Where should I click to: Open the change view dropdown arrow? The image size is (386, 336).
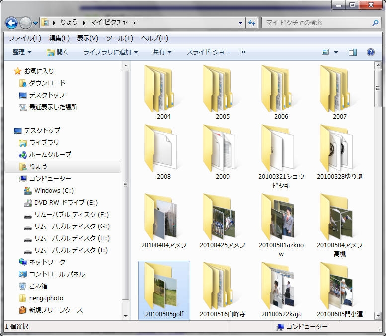click(x=336, y=52)
